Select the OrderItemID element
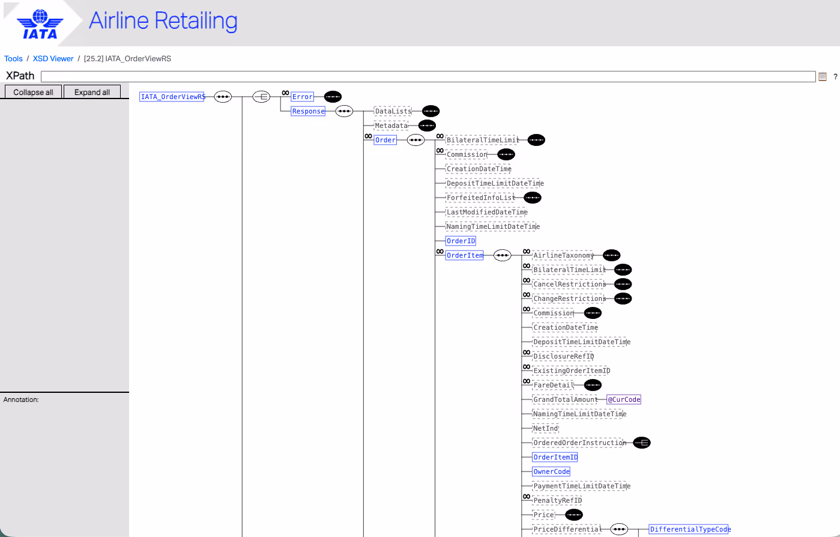Image resolution: width=840 pixels, height=537 pixels. [555, 457]
